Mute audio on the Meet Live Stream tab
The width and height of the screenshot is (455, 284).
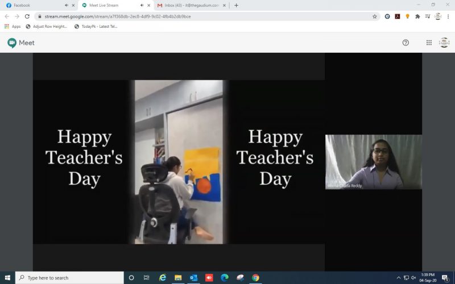click(x=141, y=5)
